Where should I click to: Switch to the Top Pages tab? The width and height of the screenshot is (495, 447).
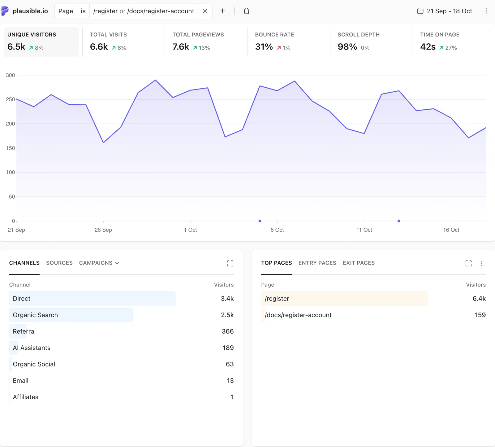coord(277,263)
